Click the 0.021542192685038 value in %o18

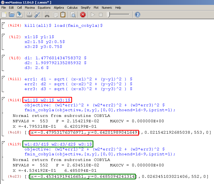(167, 132)
